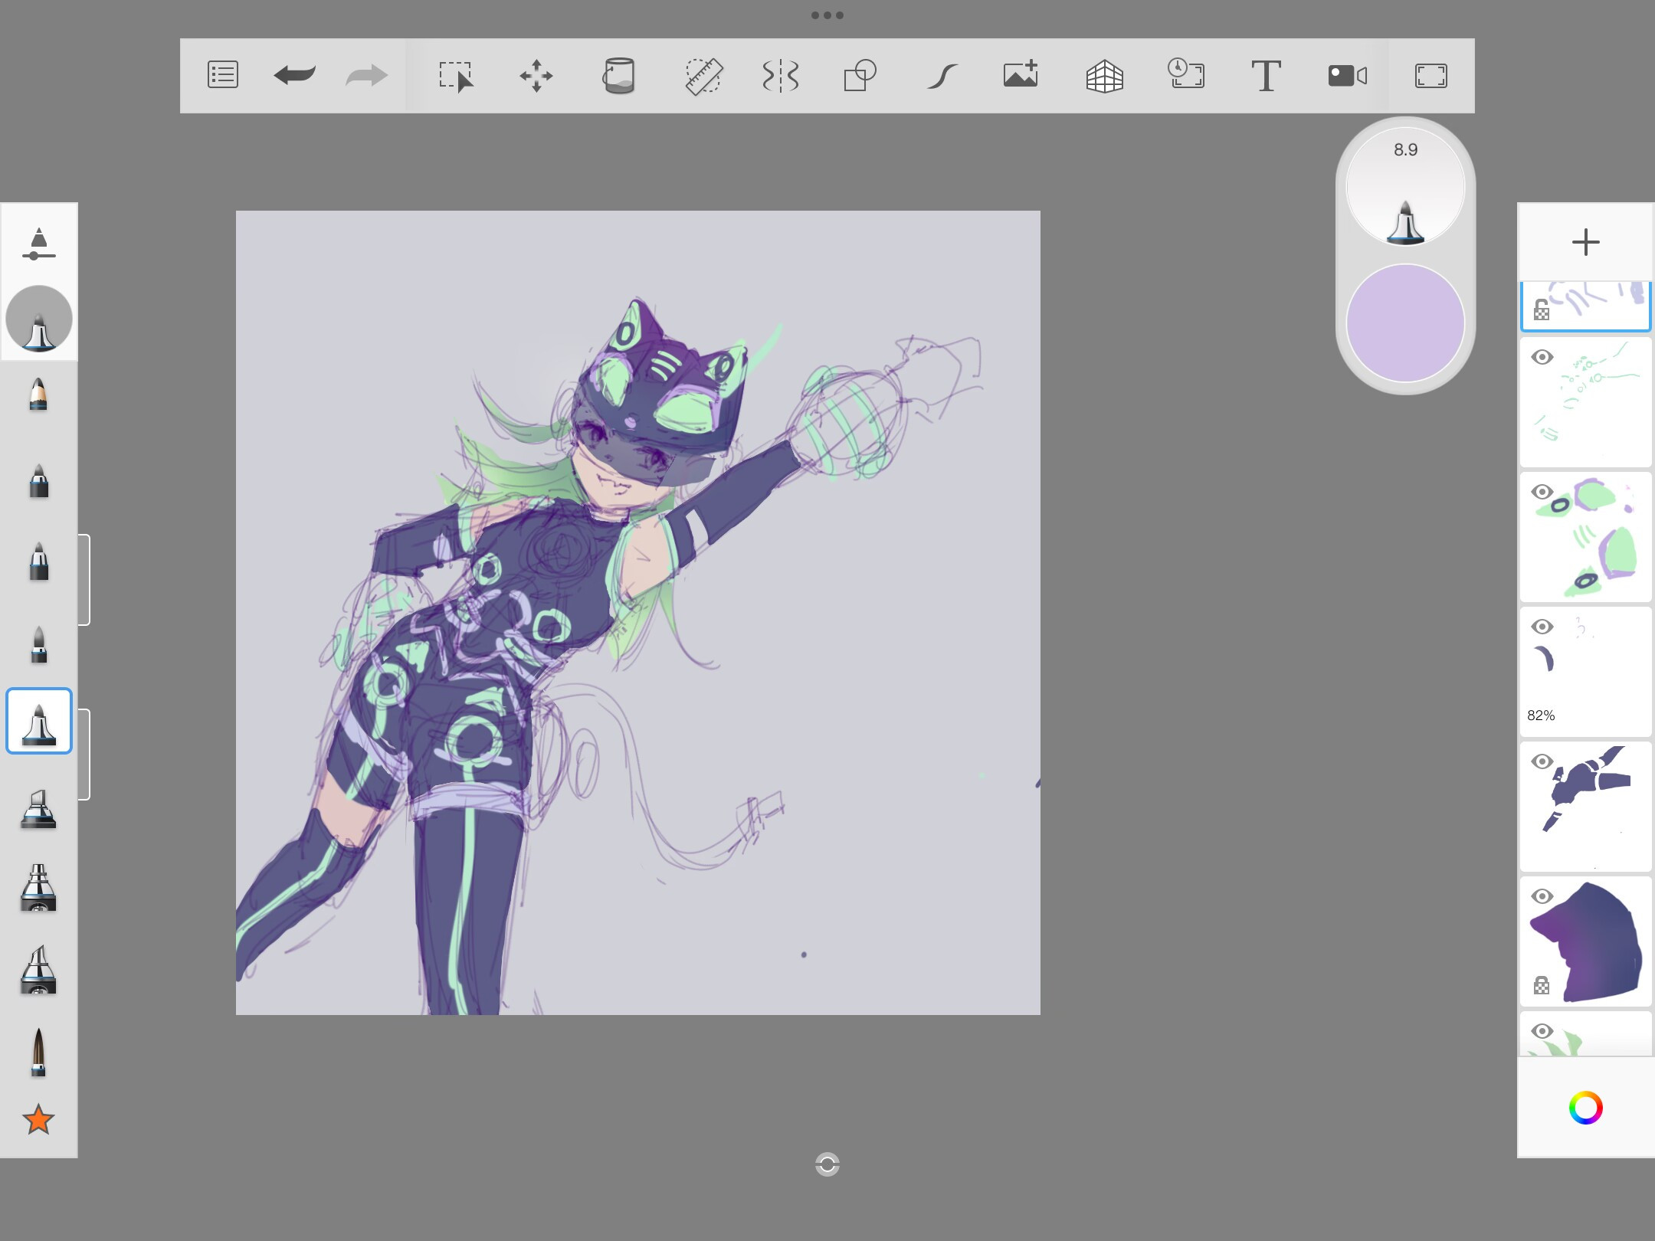Image resolution: width=1655 pixels, height=1241 pixels.
Task: Undo the last stroke
Action: pos(294,75)
